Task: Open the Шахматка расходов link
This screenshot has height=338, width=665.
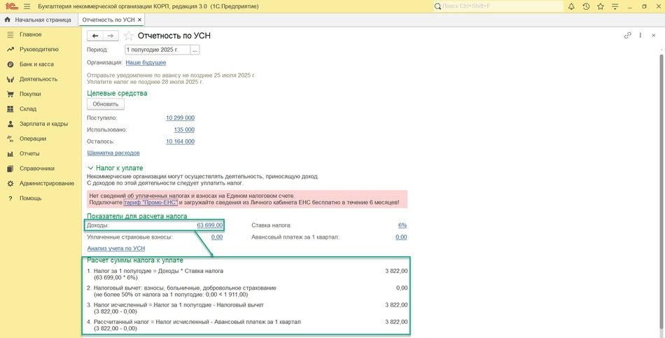Action: (113, 153)
